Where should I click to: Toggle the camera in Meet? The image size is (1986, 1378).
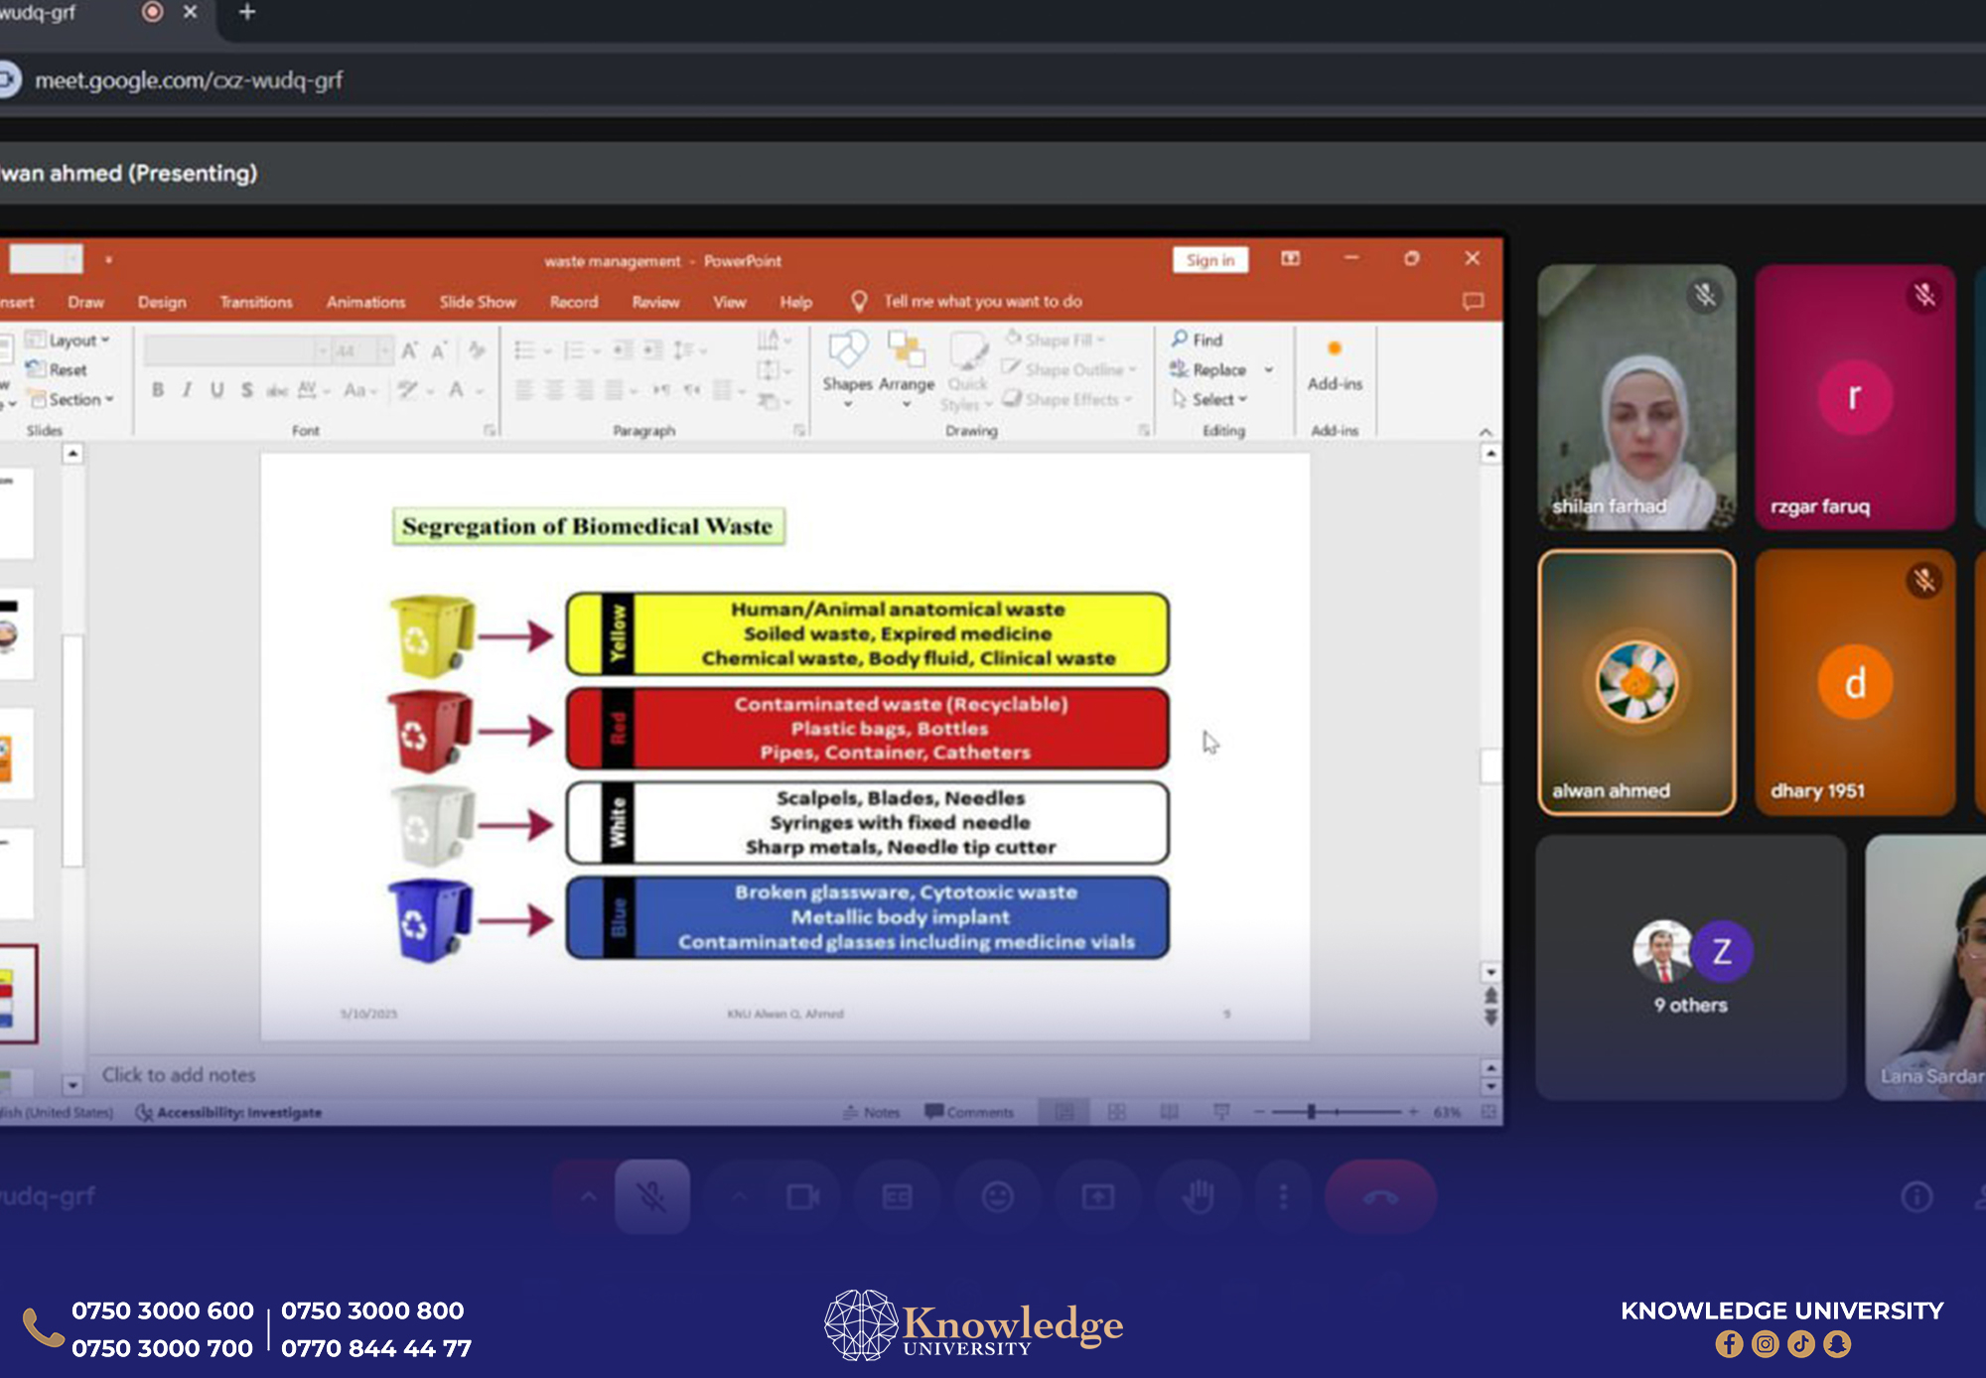click(801, 1196)
